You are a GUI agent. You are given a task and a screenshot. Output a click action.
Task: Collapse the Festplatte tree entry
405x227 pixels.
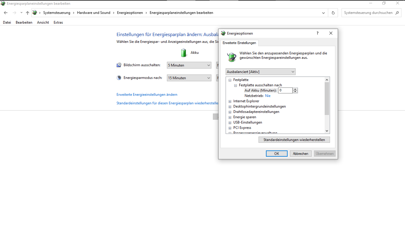[230, 80]
